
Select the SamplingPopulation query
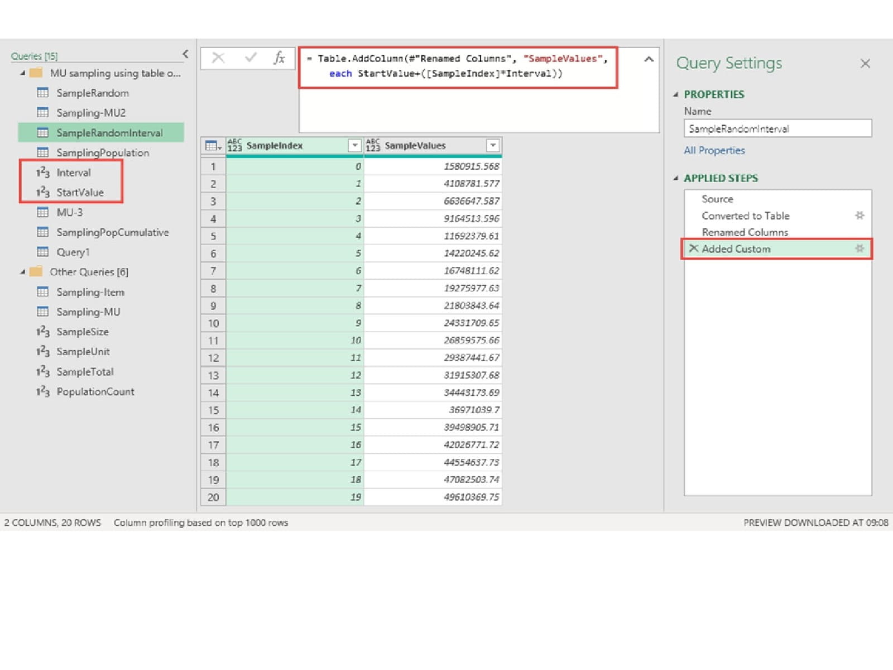click(x=102, y=152)
